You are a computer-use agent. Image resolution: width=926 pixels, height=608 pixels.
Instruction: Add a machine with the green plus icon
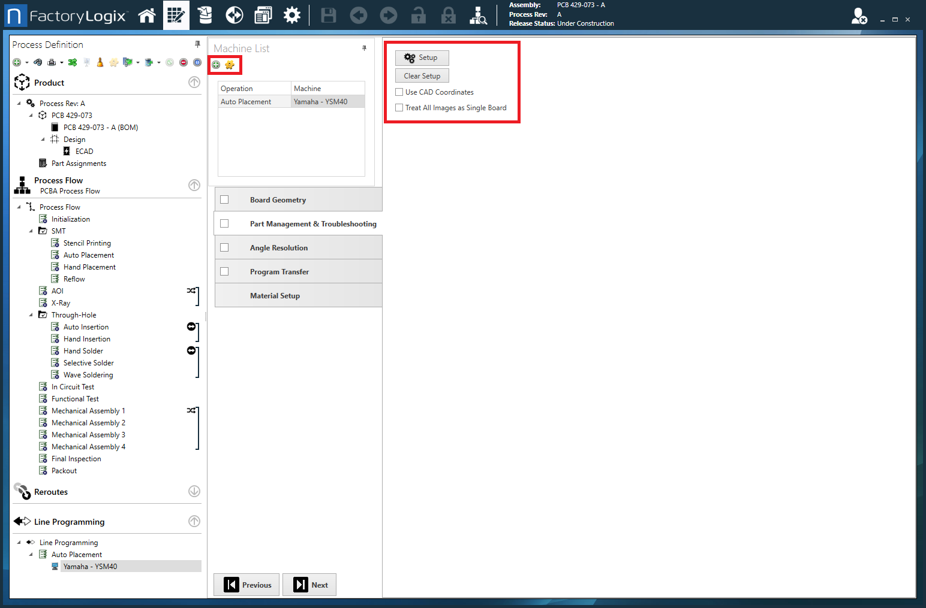[x=215, y=64]
